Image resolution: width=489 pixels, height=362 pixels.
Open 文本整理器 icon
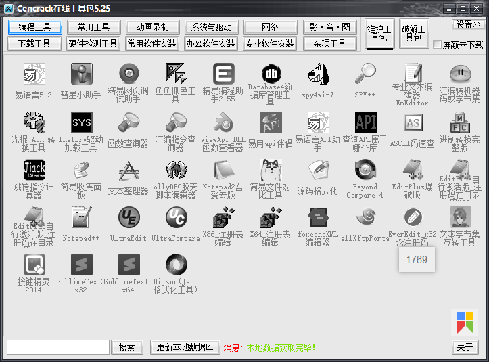click(129, 170)
